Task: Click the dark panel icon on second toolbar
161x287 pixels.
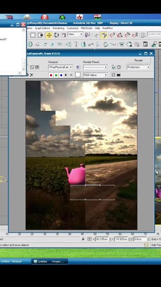Action: tap(145, 44)
